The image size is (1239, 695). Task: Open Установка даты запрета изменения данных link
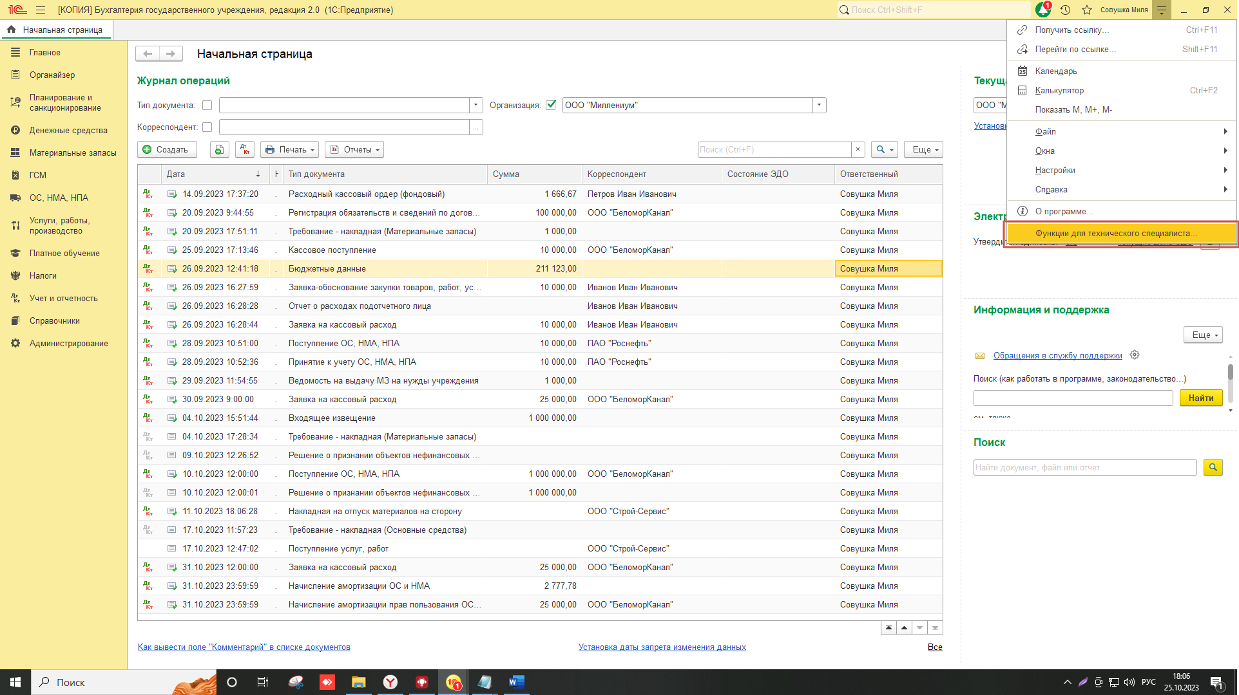(x=662, y=647)
